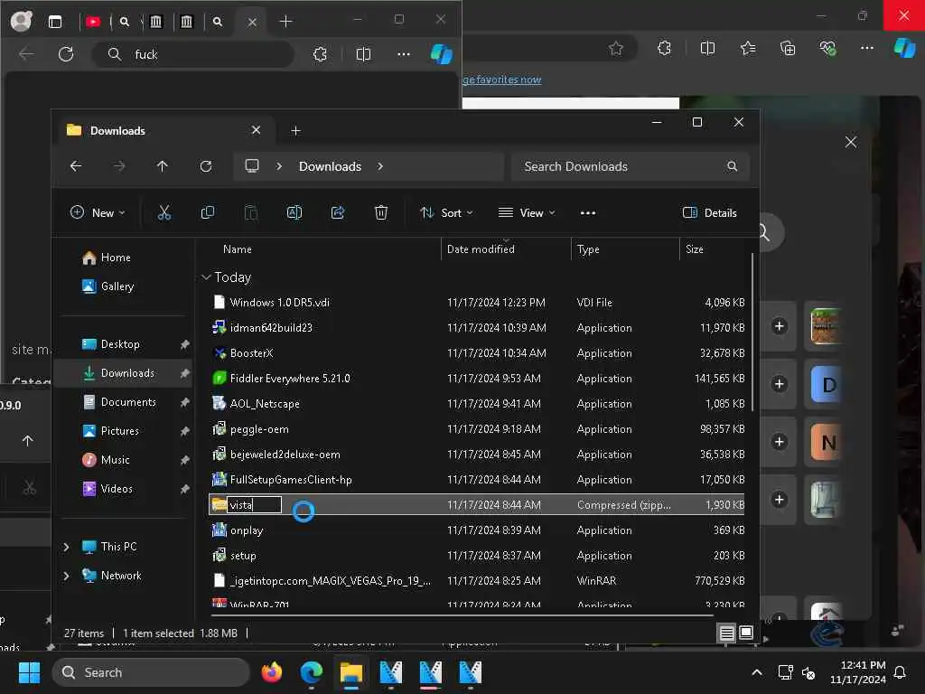
Task: Open Videos in navigation pane
Action: click(x=117, y=489)
